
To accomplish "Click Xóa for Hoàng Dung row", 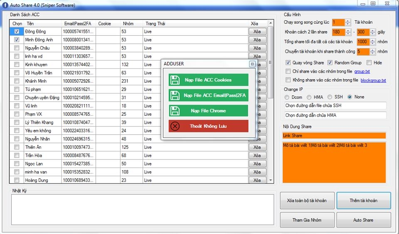I will tap(257, 180).
